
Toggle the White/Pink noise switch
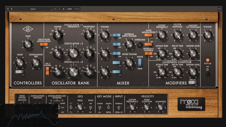(x=140, y=63)
